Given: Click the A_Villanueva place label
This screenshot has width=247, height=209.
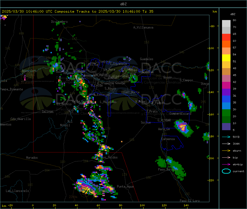Looking at the screenshot, I should pos(143,27).
